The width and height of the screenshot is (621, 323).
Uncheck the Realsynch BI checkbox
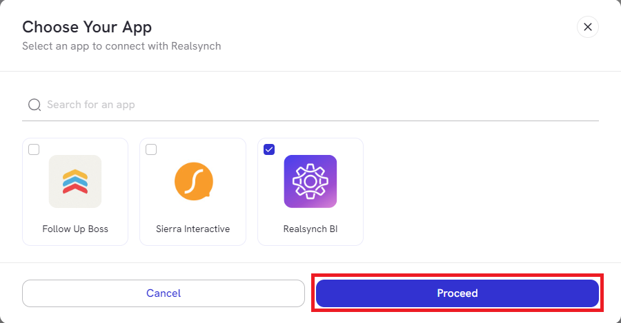[x=269, y=149]
